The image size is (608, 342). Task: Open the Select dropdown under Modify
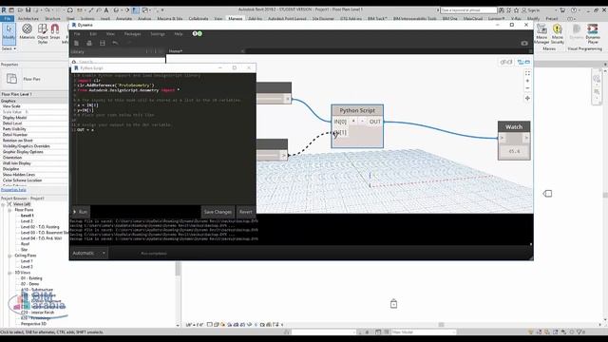tap(9, 48)
